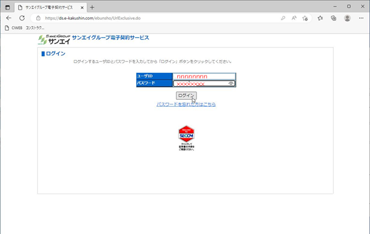Click the site lock info icon

pos(38,18)
